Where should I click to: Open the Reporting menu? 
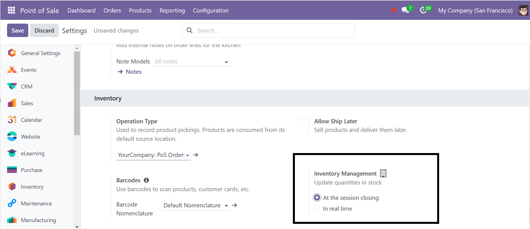pyautogui.click(x=172, y=10)
